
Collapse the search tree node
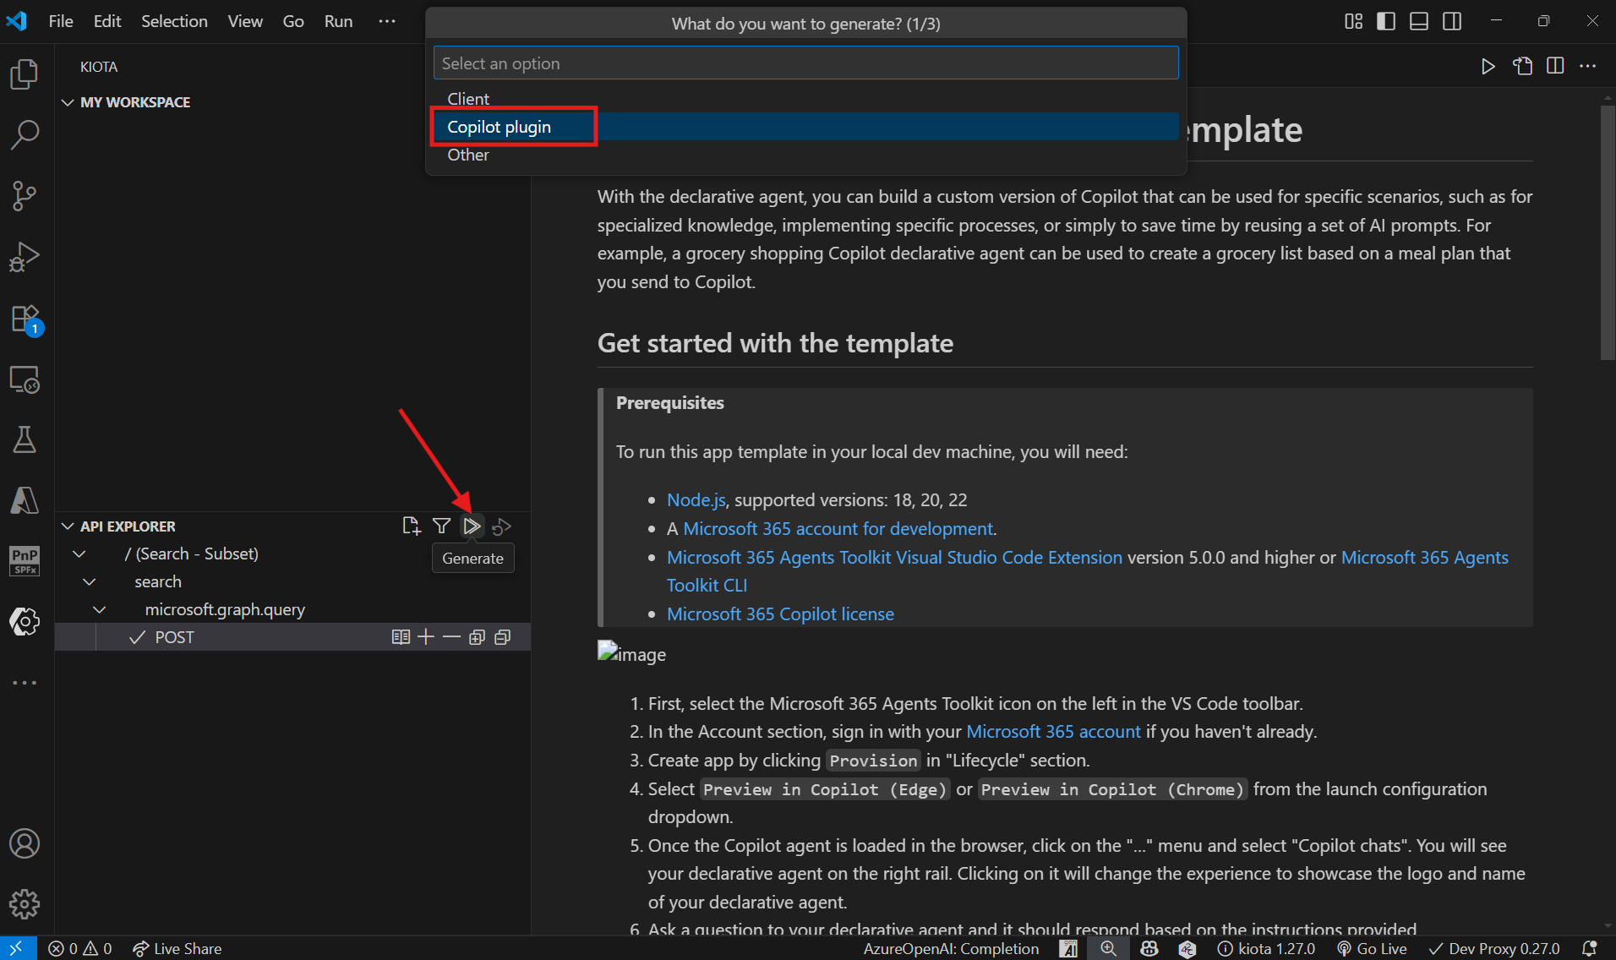point(90,581)
